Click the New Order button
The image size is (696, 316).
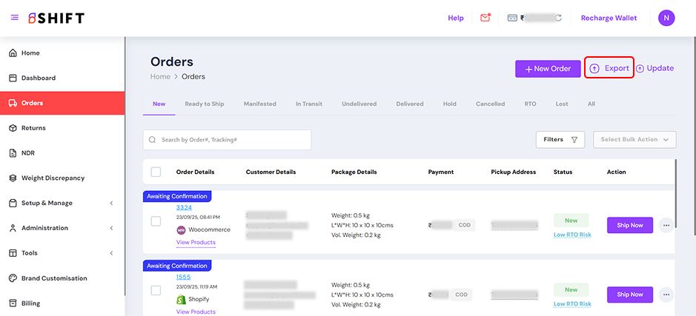point(548,69)
